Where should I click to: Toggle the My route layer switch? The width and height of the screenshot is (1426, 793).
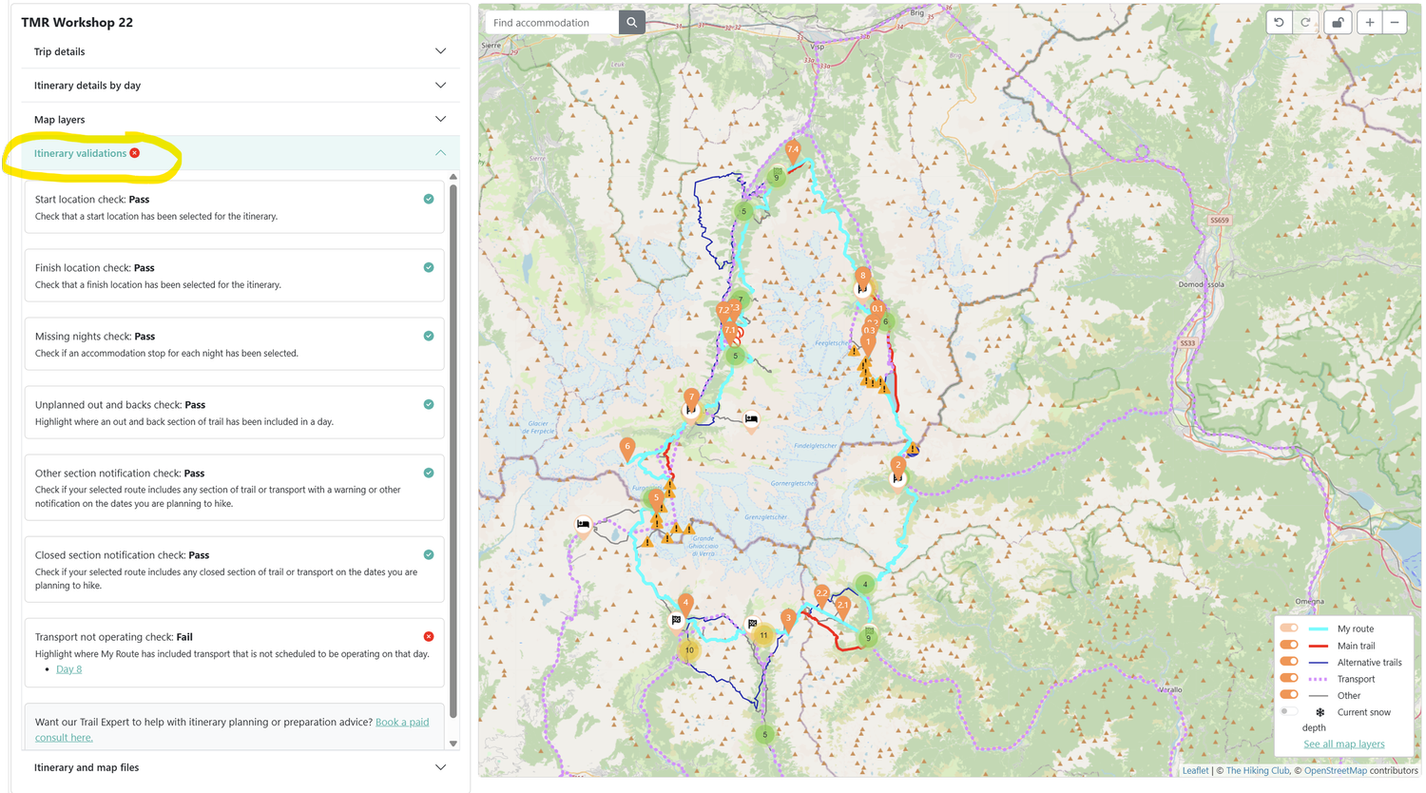point(1289,629)
